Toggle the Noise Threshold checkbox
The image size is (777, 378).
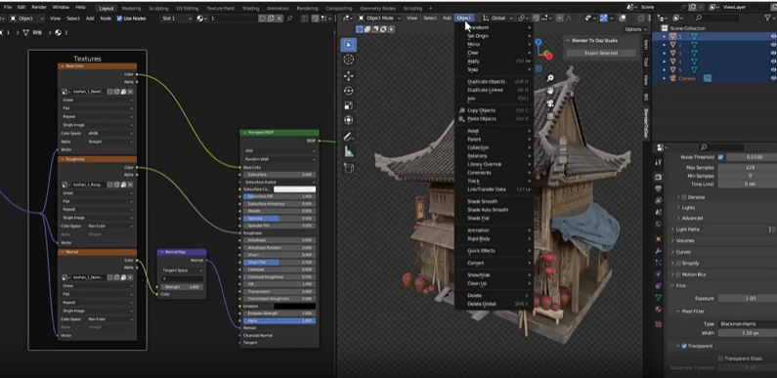(x=720, y=157)
